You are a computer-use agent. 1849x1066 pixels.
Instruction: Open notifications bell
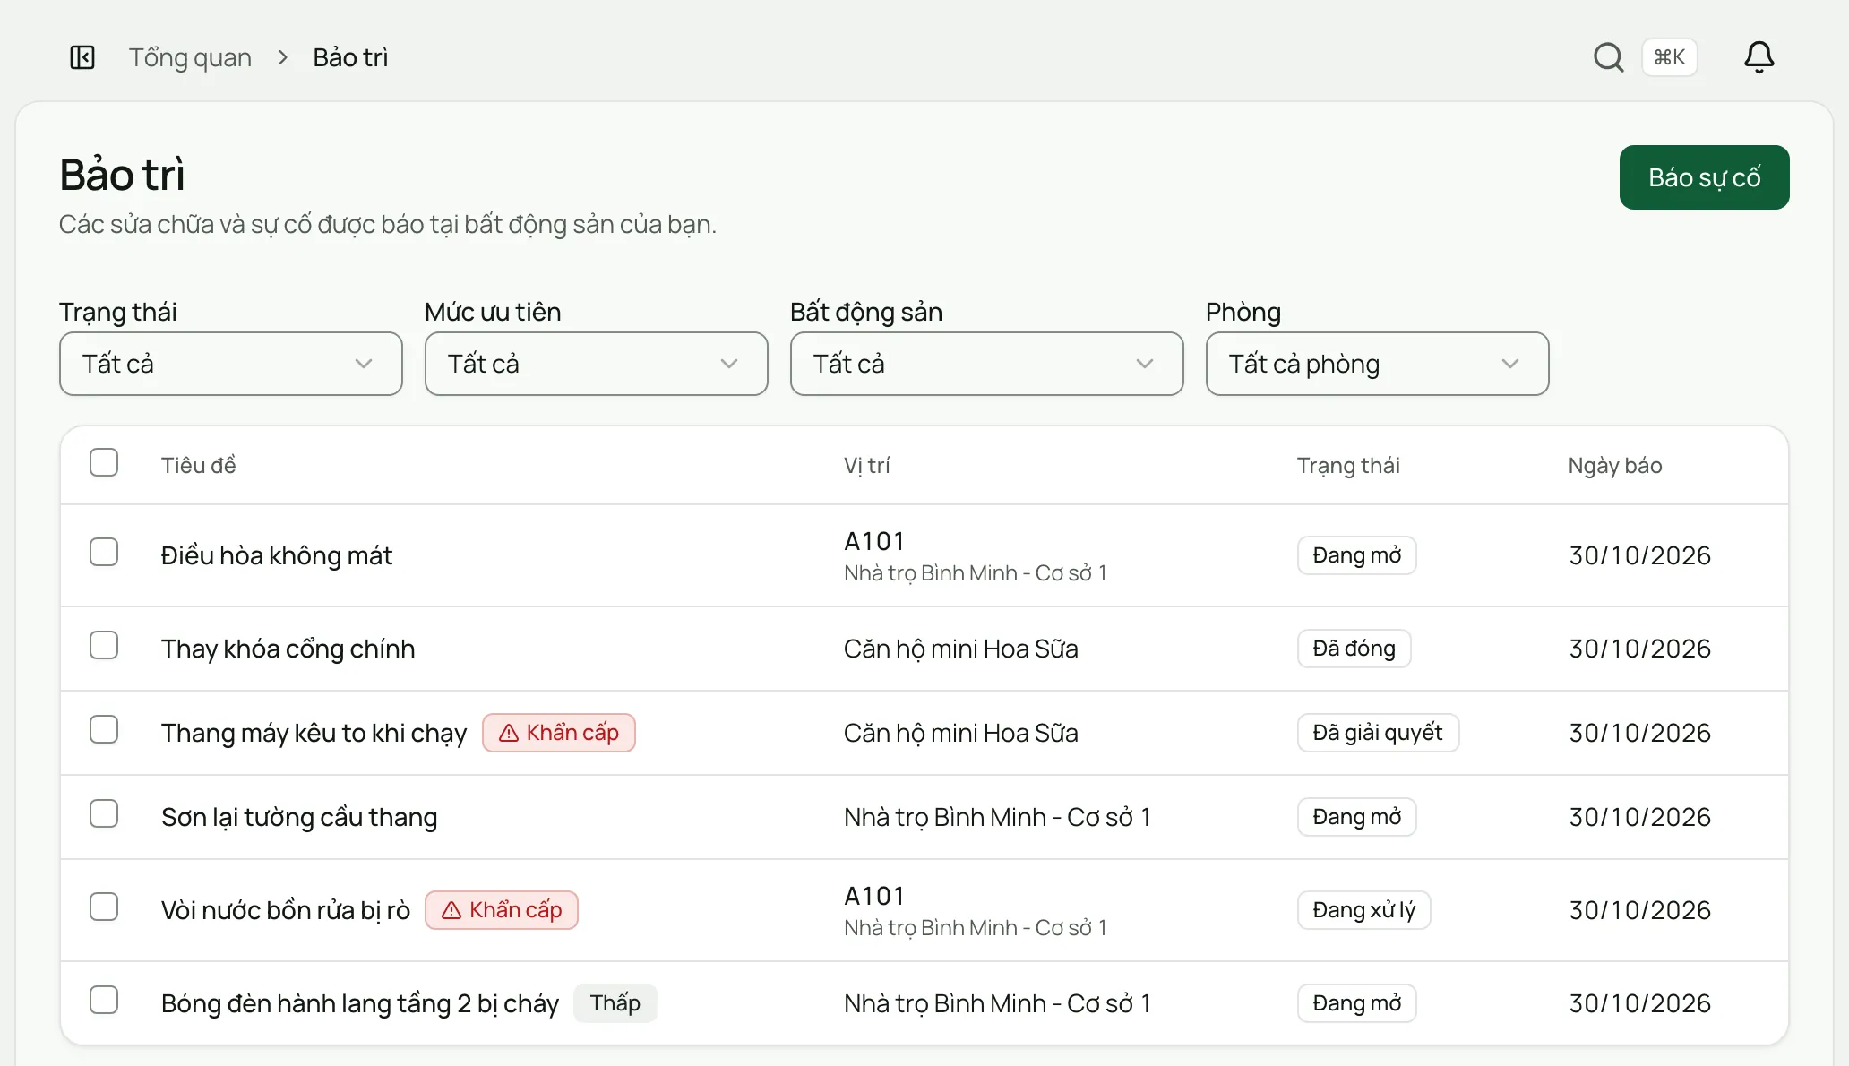(x=1759, y=57)
